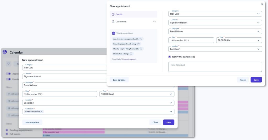Open the Category dropdown in the expanded dialog

click(258, 14)
